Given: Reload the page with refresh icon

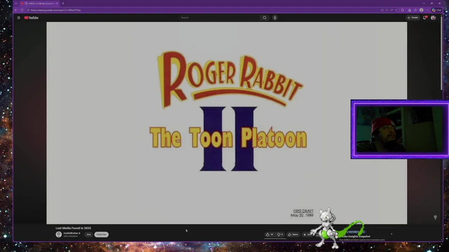Looking at the screenshot, I should [x=22, y=10].
